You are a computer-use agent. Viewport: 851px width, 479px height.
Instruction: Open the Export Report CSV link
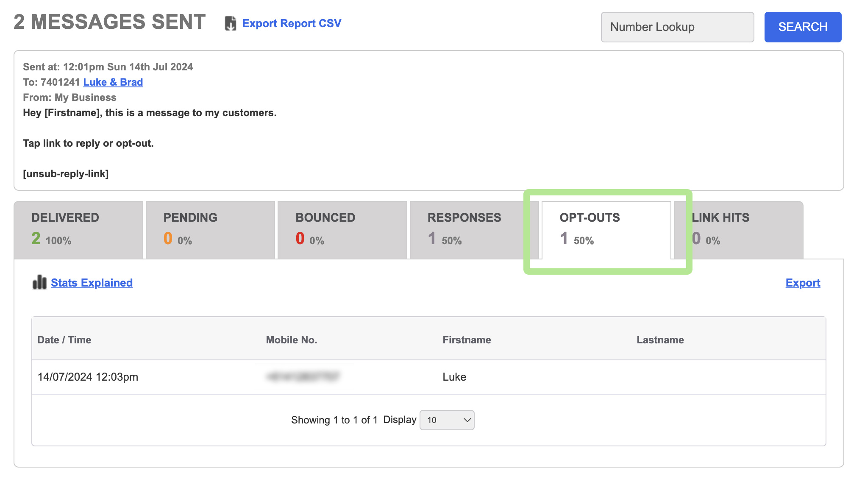coord(292,23)
